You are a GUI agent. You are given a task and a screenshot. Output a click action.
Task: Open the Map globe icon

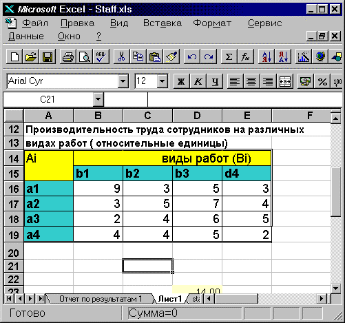[320, 56]
